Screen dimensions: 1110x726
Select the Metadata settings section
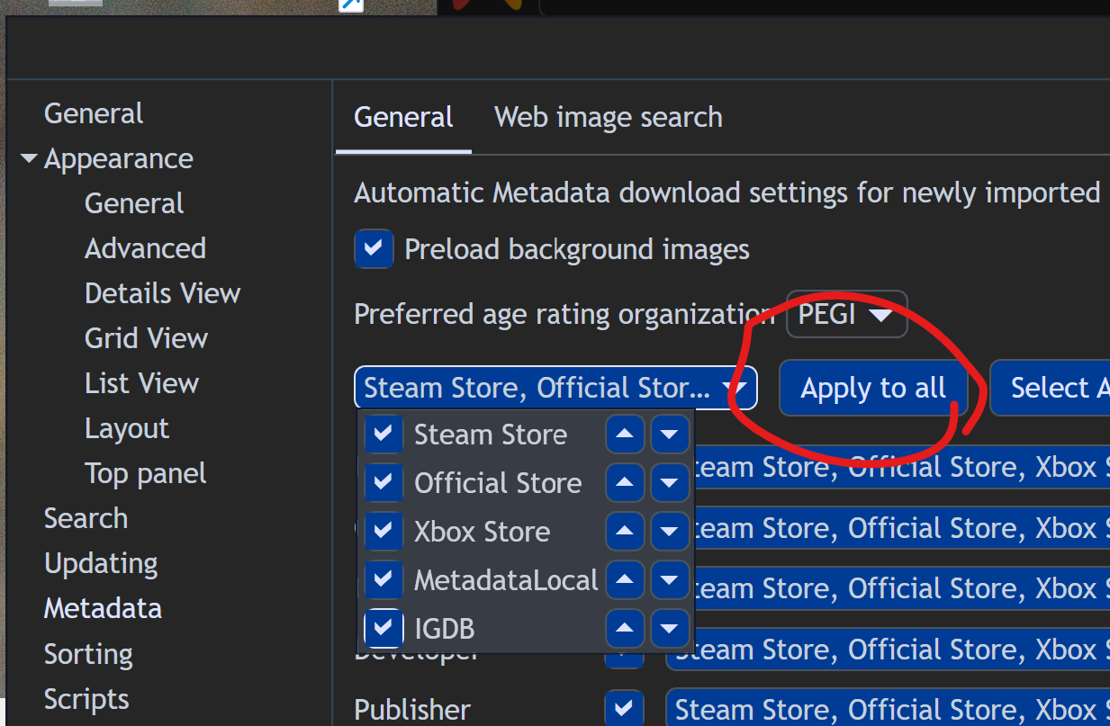[x=103, y=608]
